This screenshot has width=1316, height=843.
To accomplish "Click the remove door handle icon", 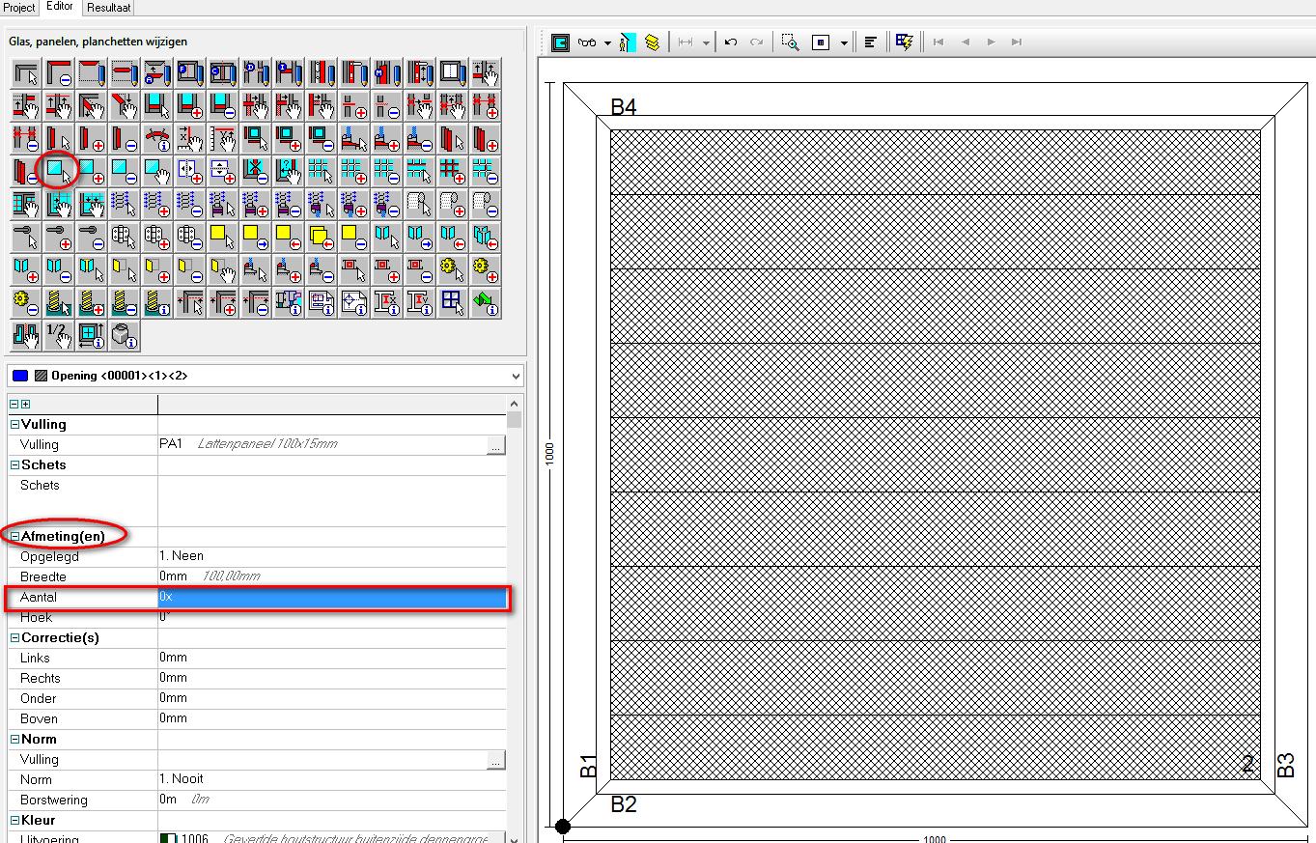I will pos(92,237).
